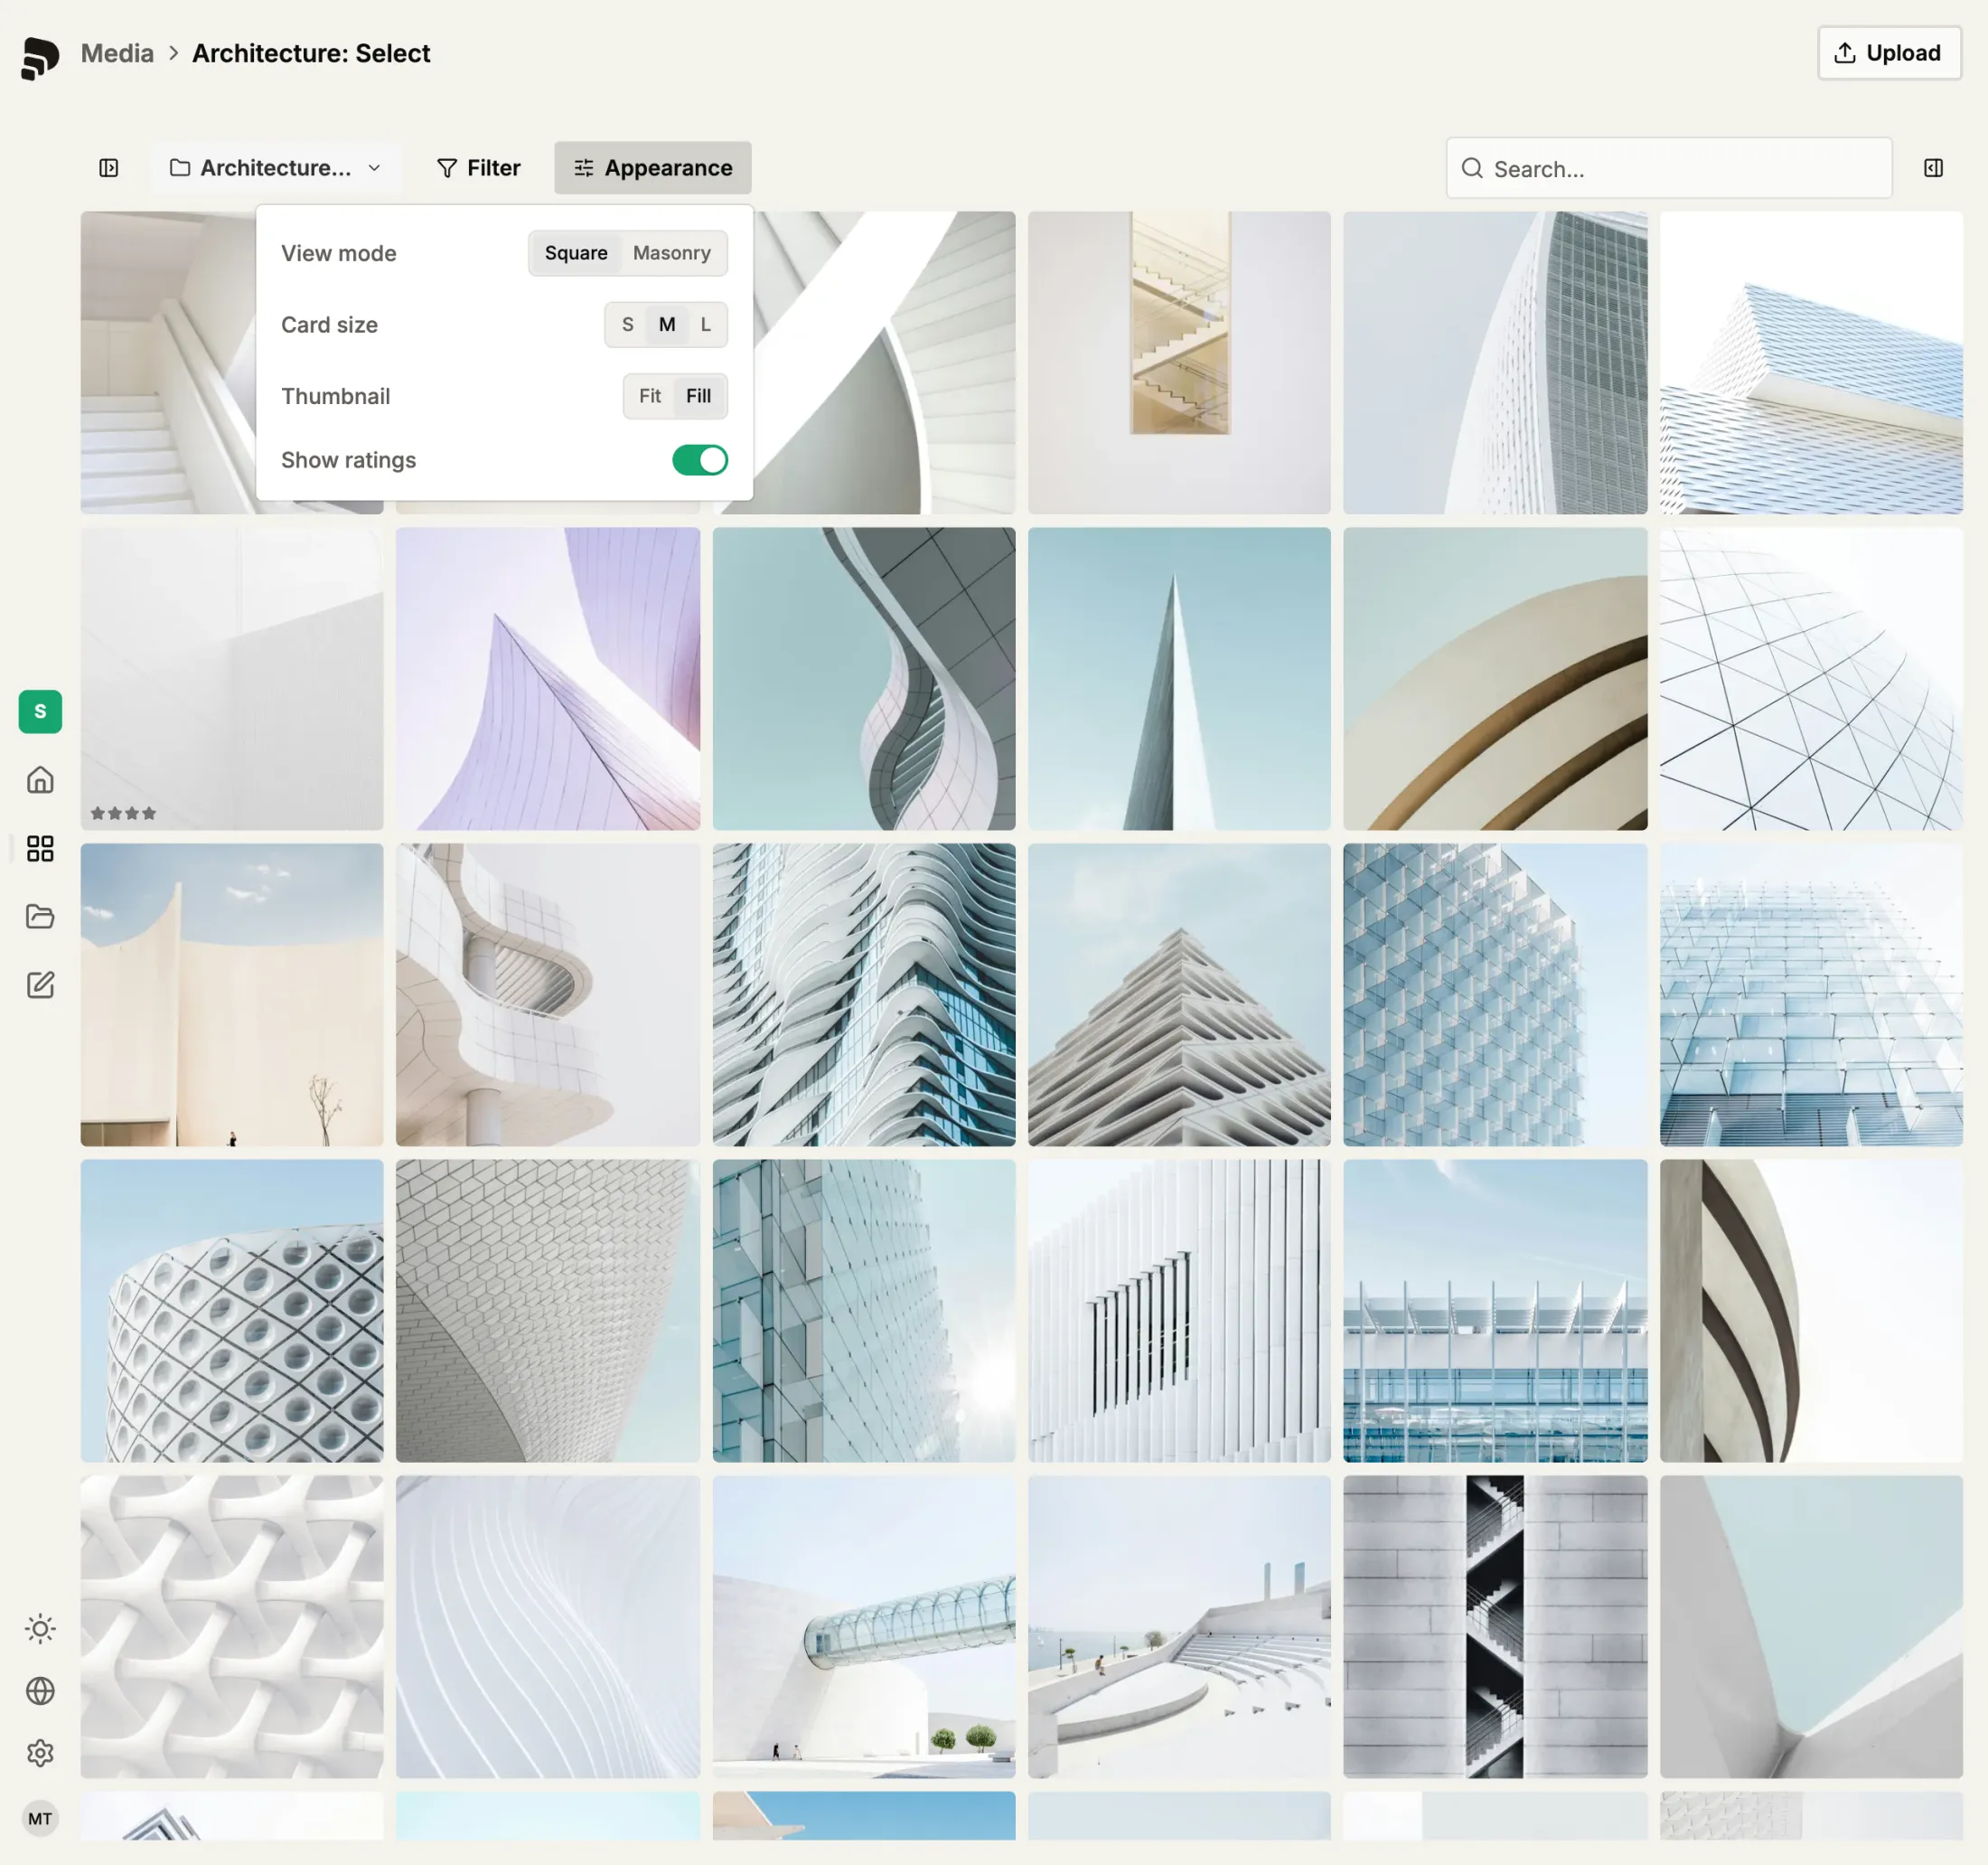
Task: Click the View mode label
Action: 338,253
